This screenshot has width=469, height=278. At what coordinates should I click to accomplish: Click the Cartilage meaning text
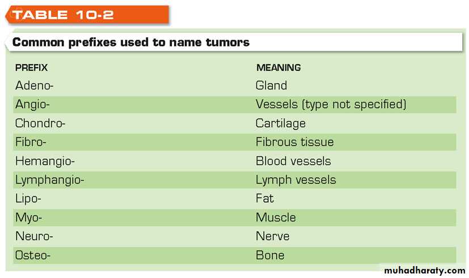coord(281,123)
